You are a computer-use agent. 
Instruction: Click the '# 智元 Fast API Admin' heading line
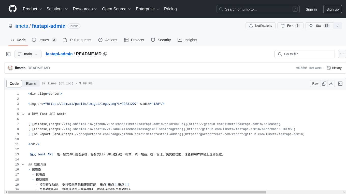click(x=47, y=114)
